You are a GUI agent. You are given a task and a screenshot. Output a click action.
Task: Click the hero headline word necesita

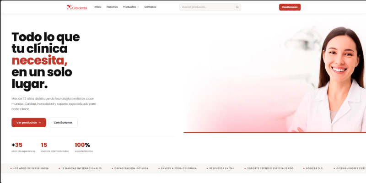39,60
